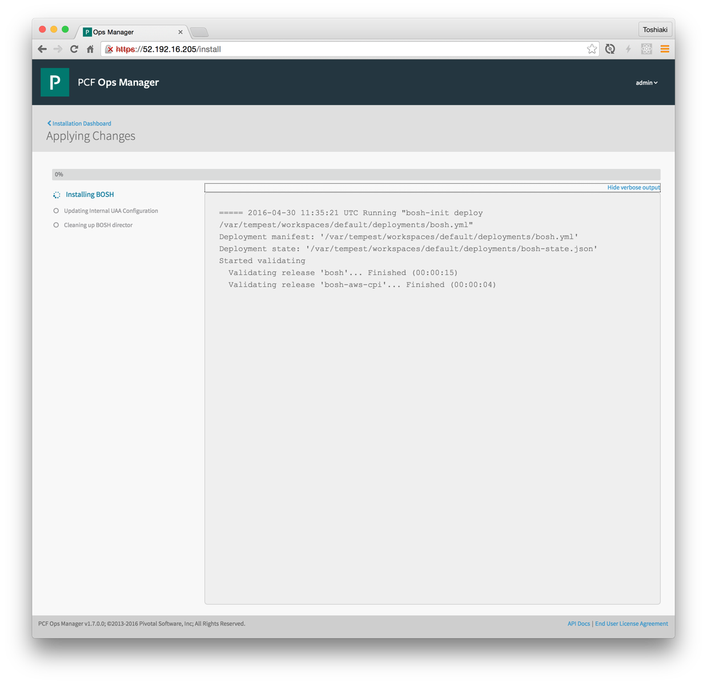Click the browser forward arrow

(58, 49)
